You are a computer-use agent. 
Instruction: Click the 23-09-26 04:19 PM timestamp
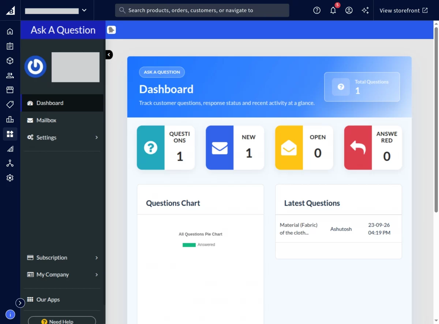tap(379, 229)
